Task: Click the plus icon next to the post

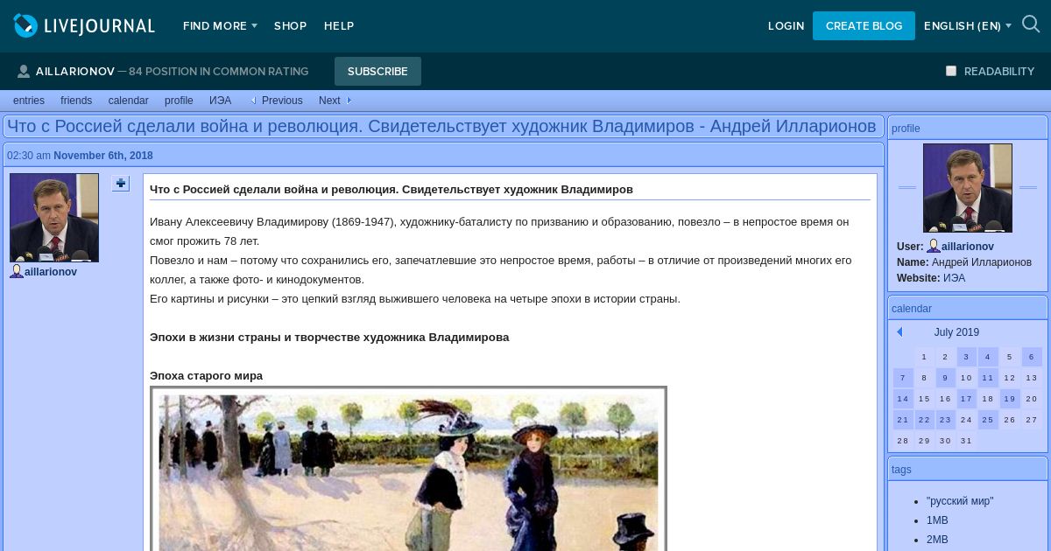Action: tap(120, 184)
